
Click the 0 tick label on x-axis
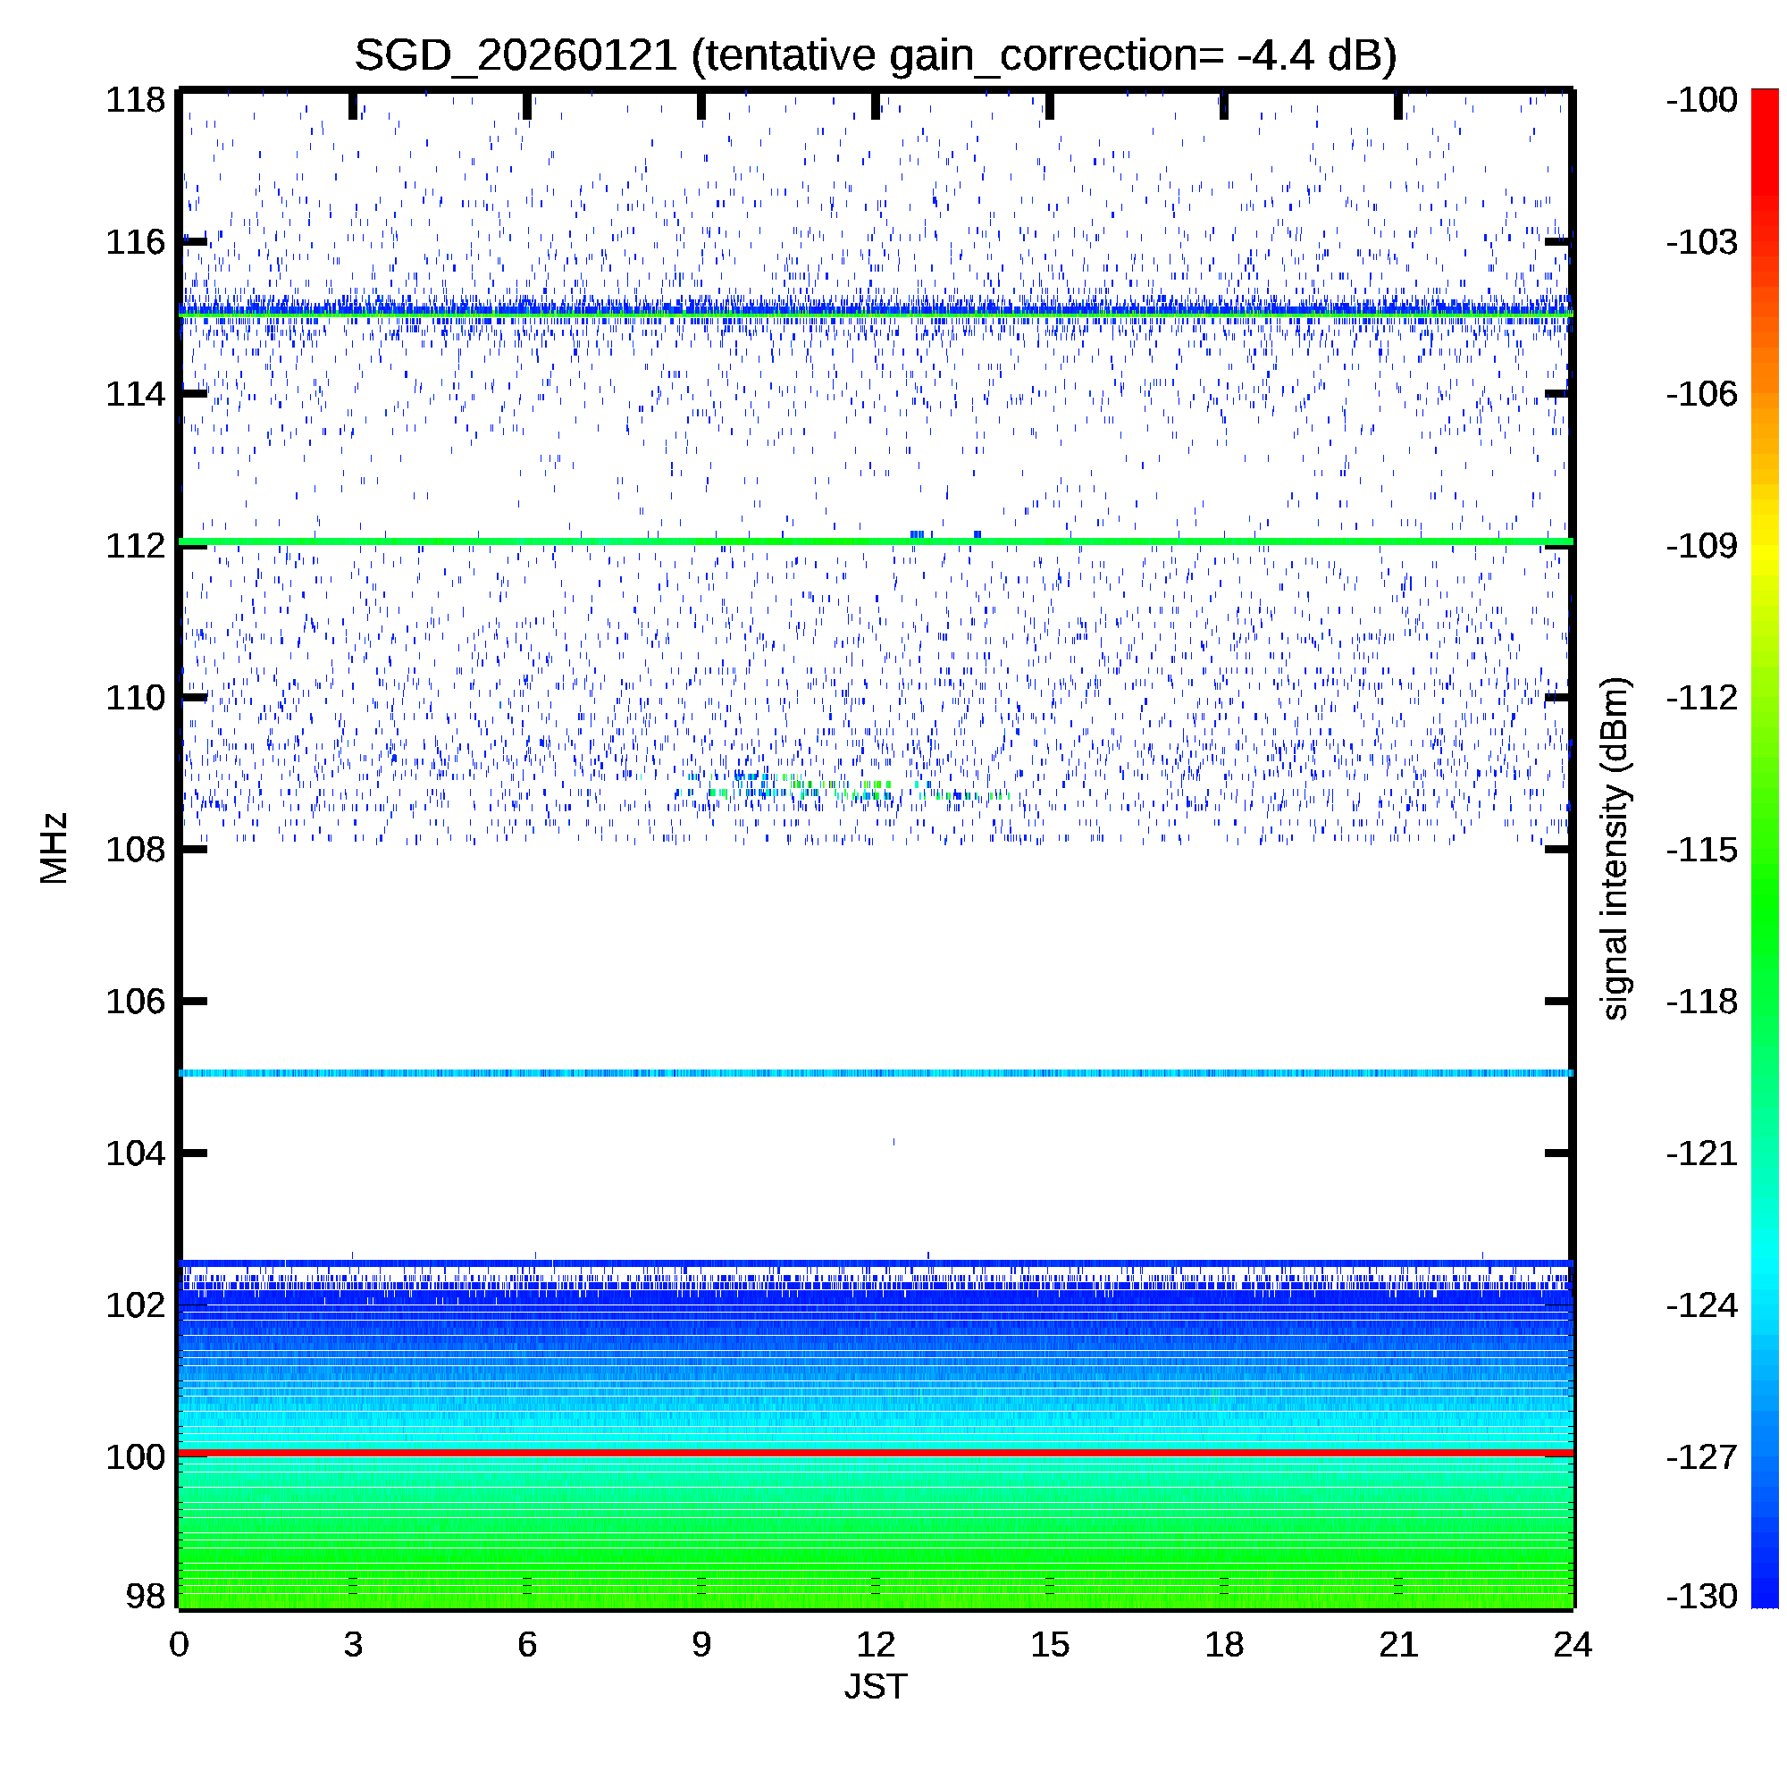pyautogui.click(x=179, y=1645)
